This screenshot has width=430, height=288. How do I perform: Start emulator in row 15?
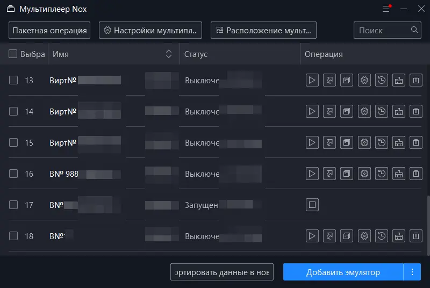(x=312, y=142)
